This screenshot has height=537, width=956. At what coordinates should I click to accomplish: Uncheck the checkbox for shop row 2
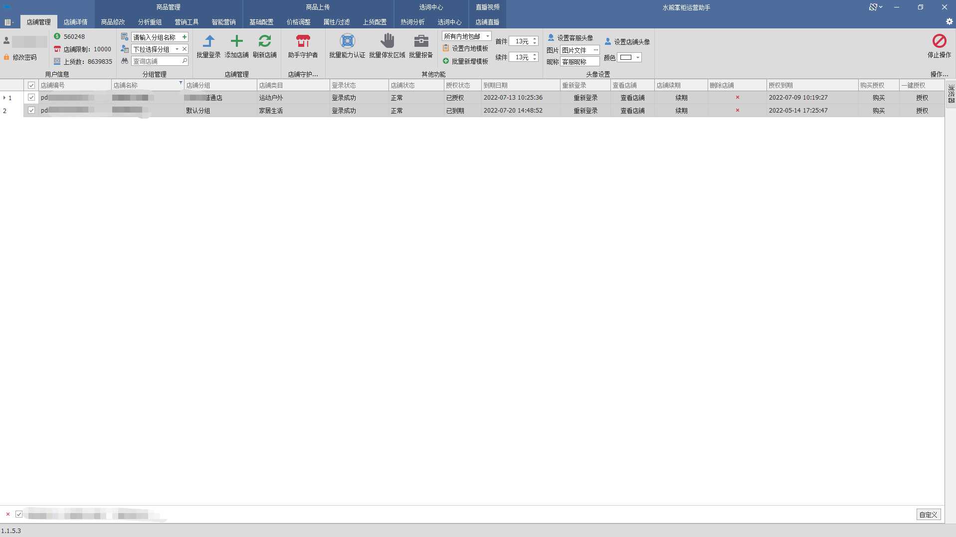coord(31,110)
